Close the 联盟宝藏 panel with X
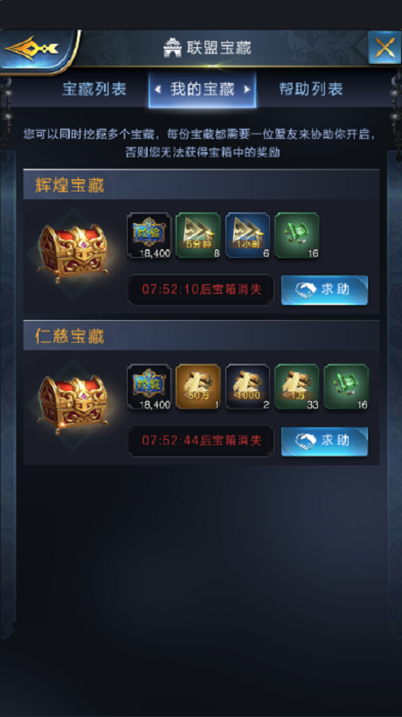Screen dimensions: 402x717 click(x=385, y=47)
